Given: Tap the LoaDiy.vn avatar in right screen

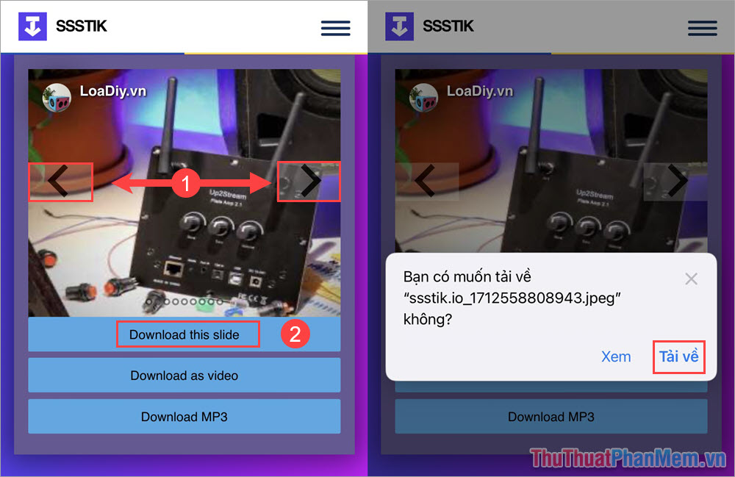Looking at the screenshot, I should [424, 98].
